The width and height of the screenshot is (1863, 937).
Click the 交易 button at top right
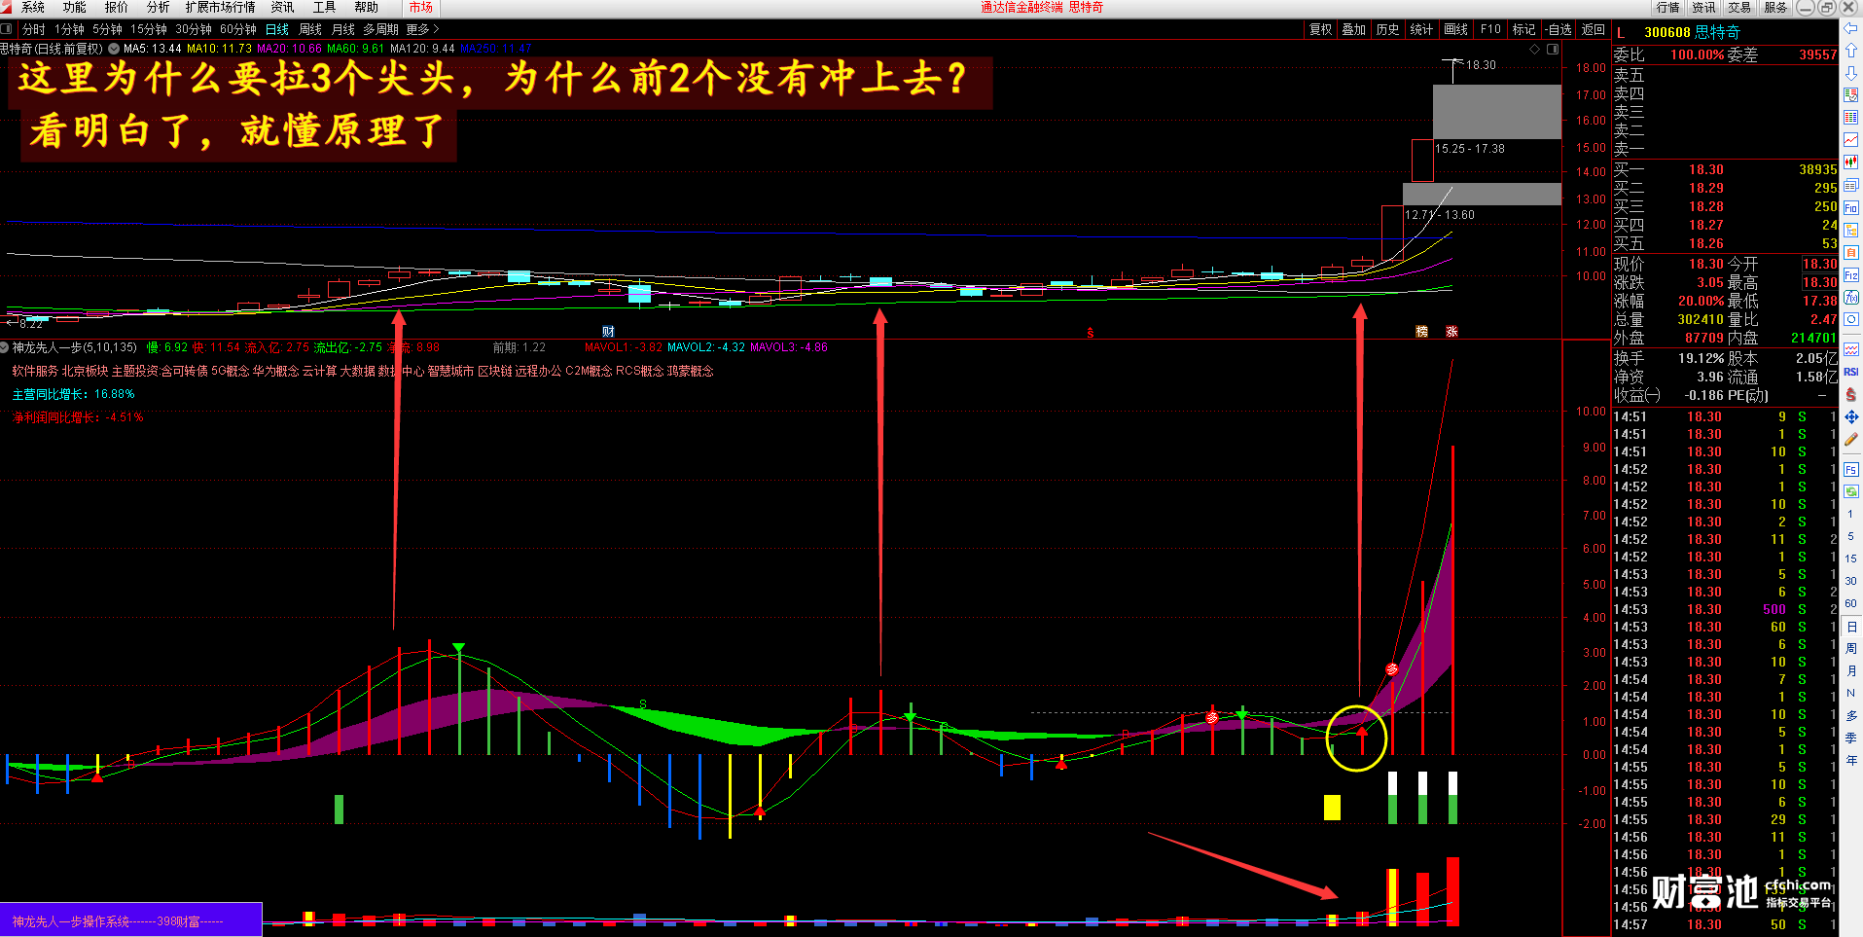[x=1739, y=7]
